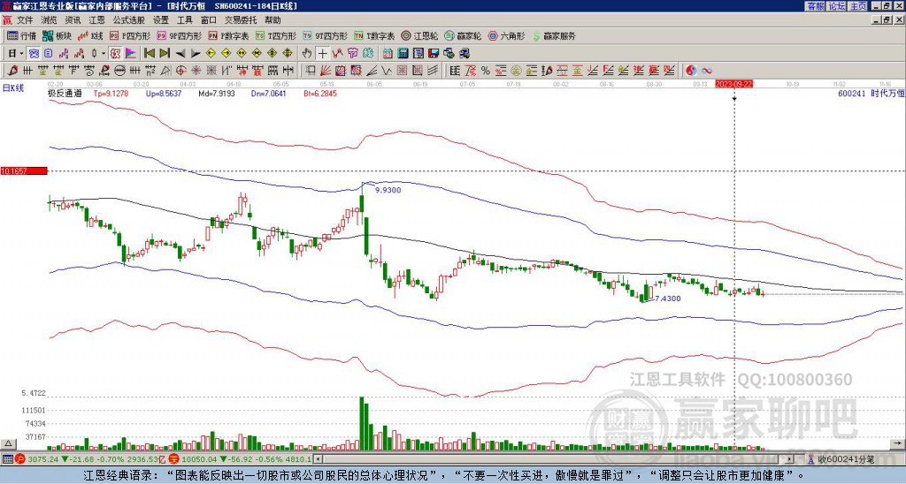
Task: Click the Tp=9.1278 indicator value
Action: [x=111, y=93]
